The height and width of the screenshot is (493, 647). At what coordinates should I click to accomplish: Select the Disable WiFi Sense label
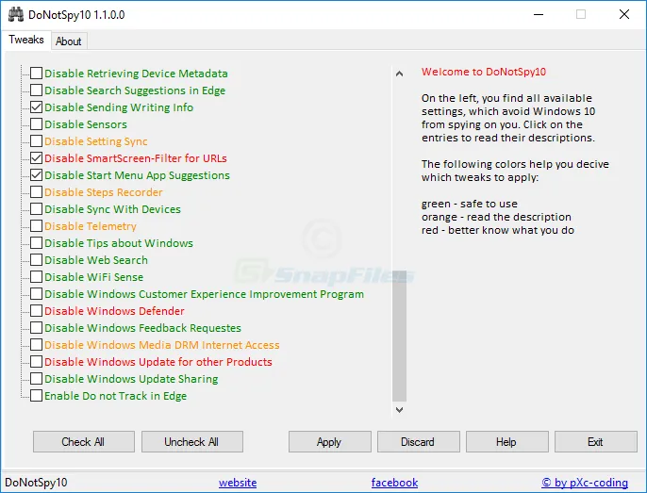[94, 277]
